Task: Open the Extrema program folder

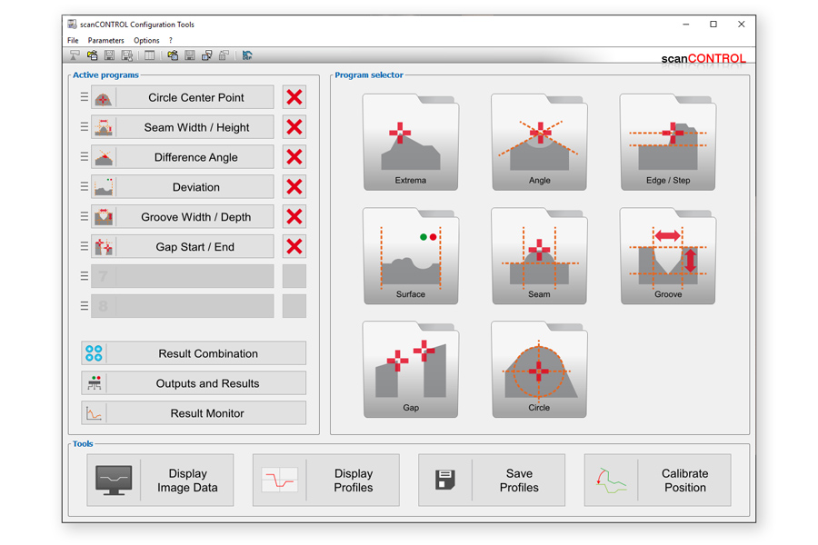Action: click(410, 143)
